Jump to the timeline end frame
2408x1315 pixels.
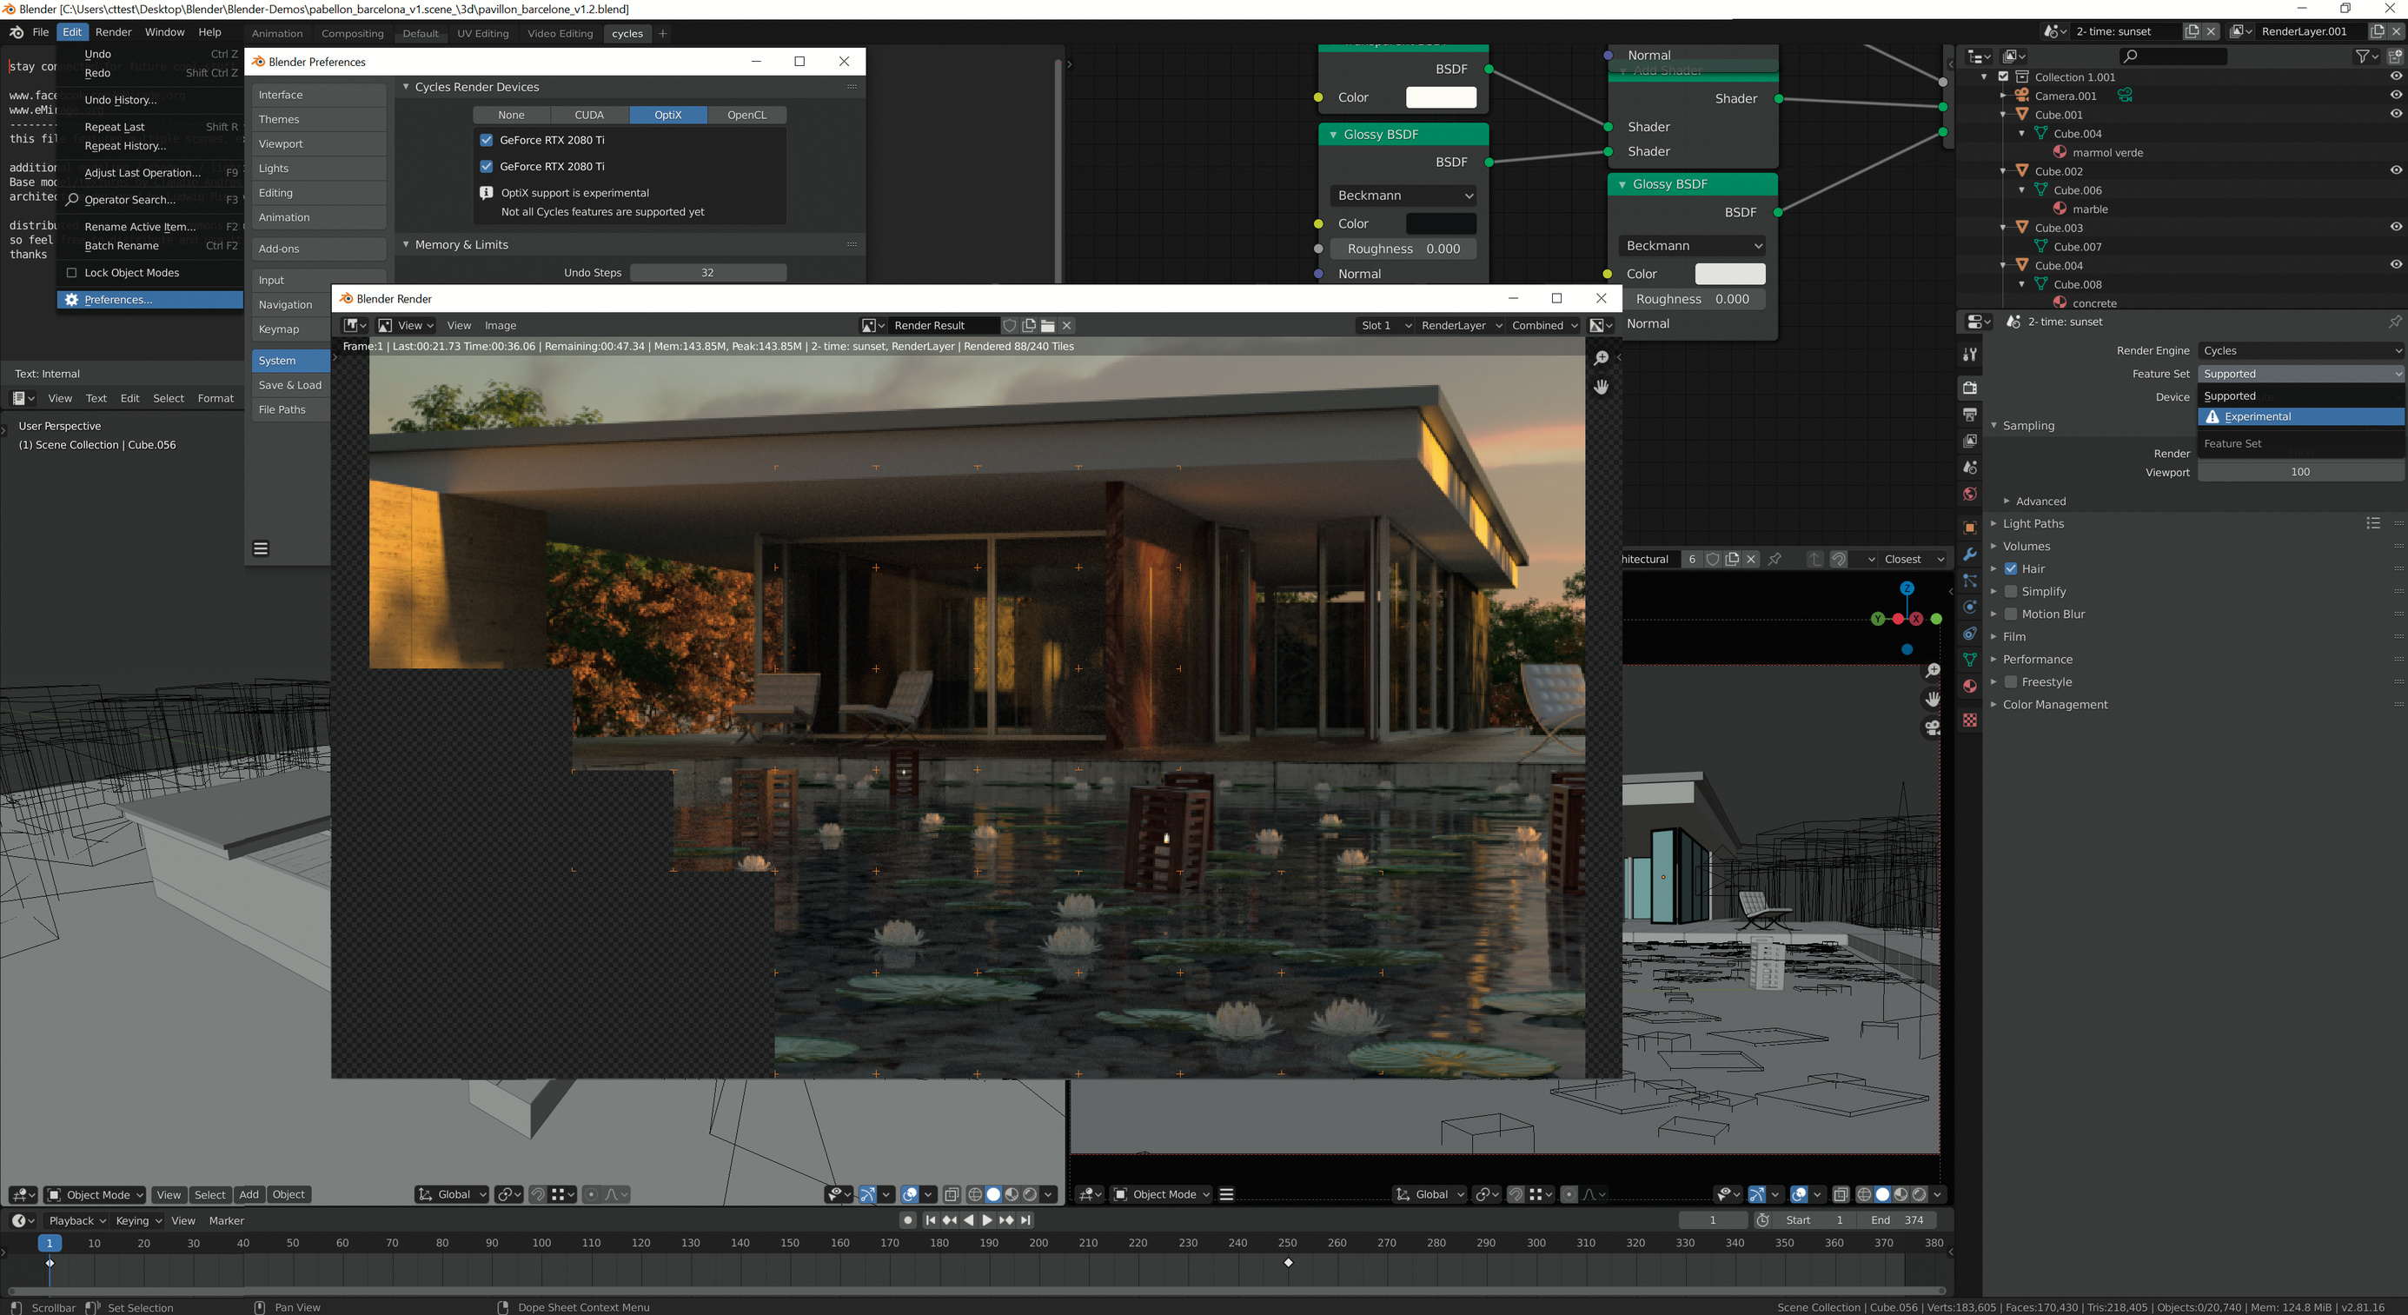point(1026,1219)
